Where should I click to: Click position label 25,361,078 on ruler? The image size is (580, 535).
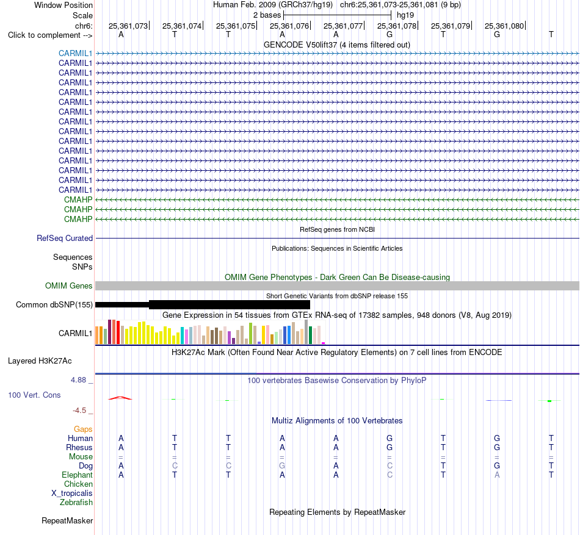point(397,26)
